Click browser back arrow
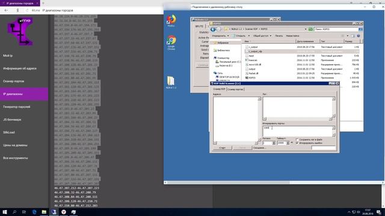385x216 pixels. 6,10
